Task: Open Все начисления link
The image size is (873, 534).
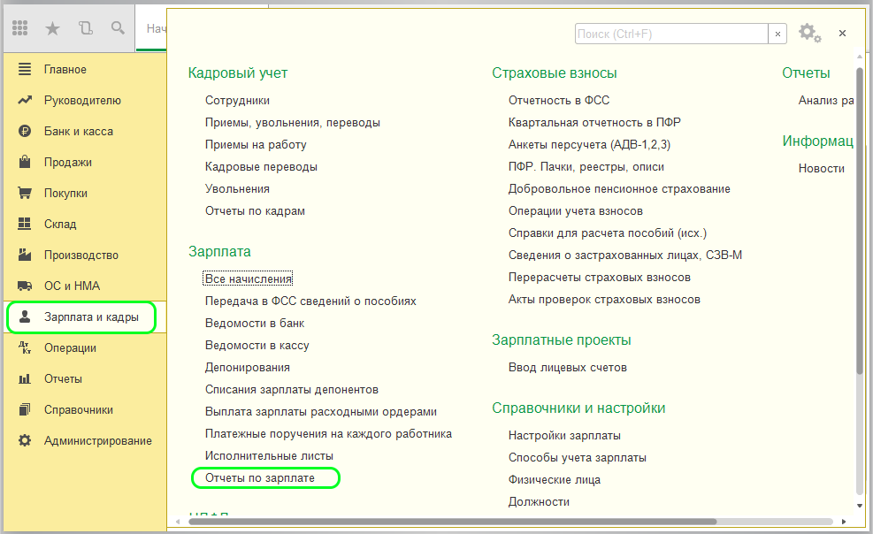Action: [x=248, y=278]
